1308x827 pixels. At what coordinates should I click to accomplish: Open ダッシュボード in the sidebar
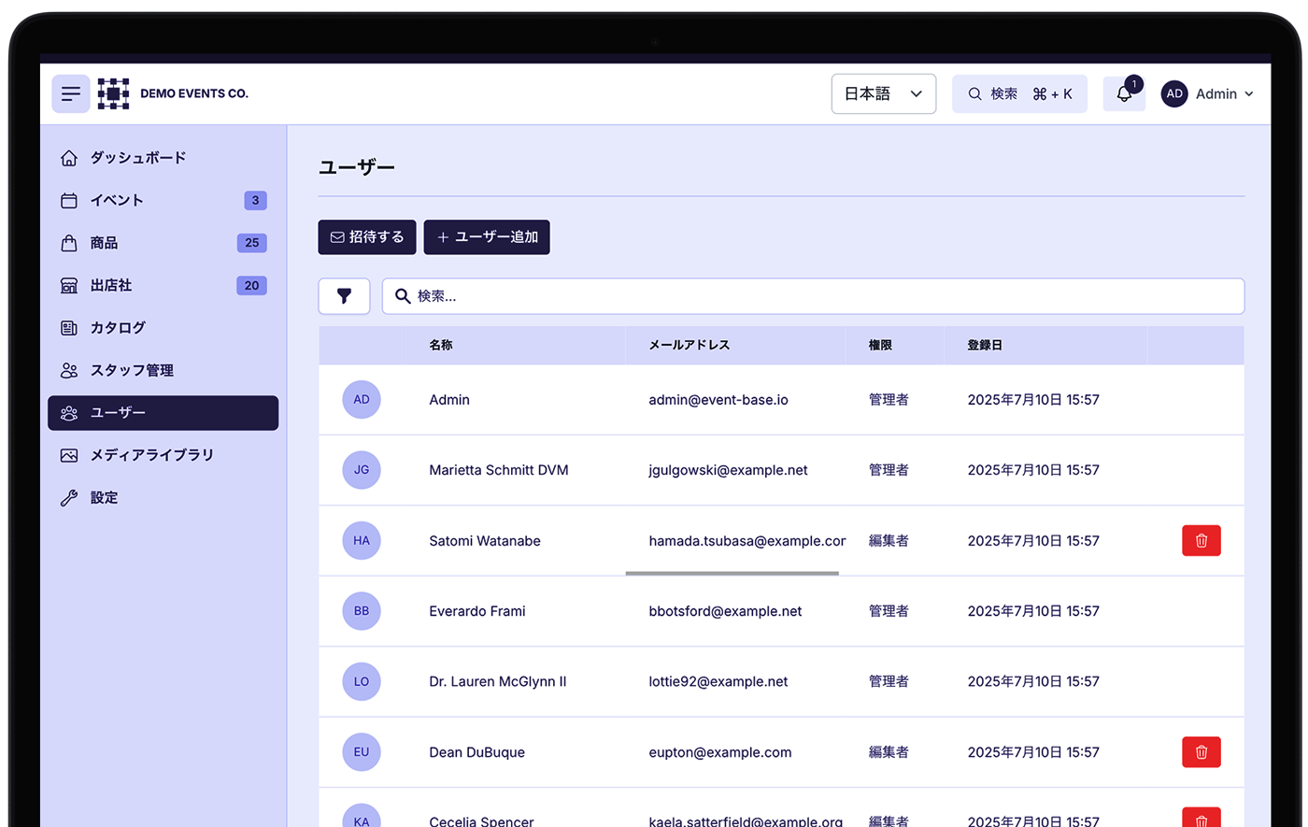(163, 158)
